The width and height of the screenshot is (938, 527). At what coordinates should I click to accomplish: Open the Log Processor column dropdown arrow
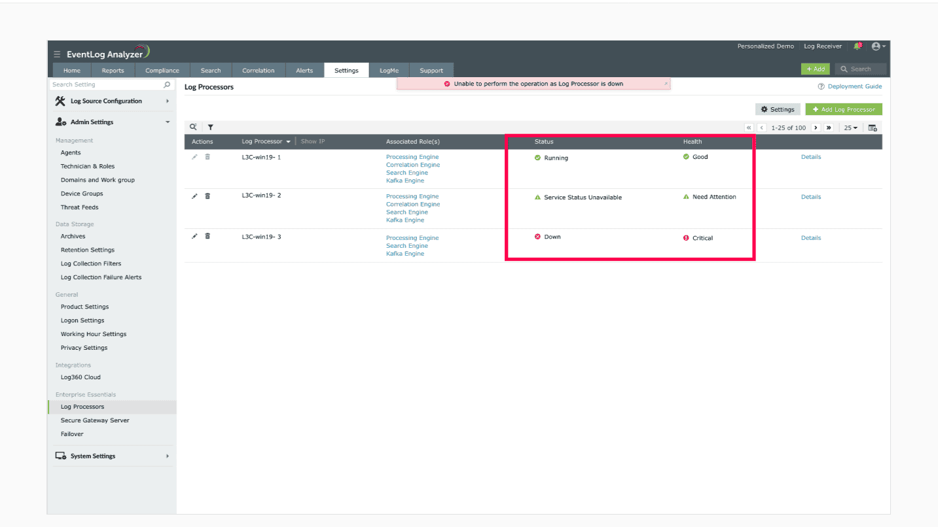[x=288, y=142]
